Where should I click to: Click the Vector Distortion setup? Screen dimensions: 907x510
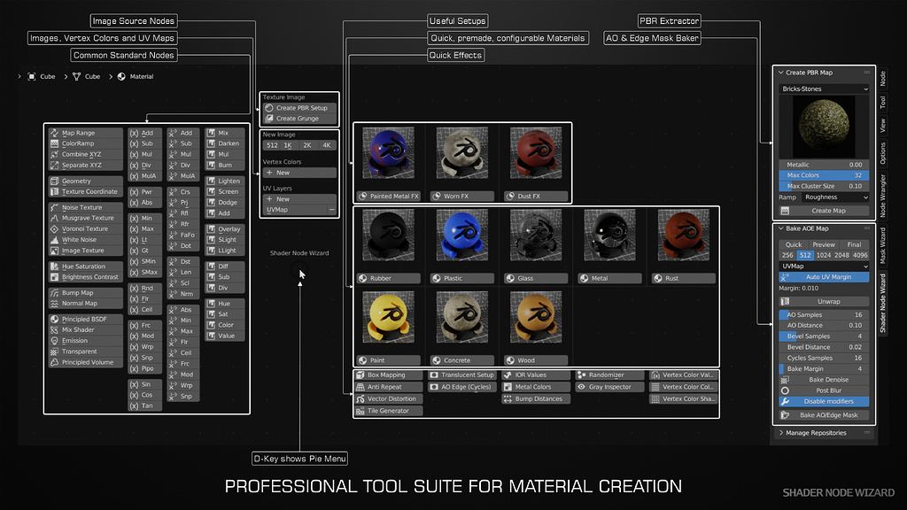[389, 398]
